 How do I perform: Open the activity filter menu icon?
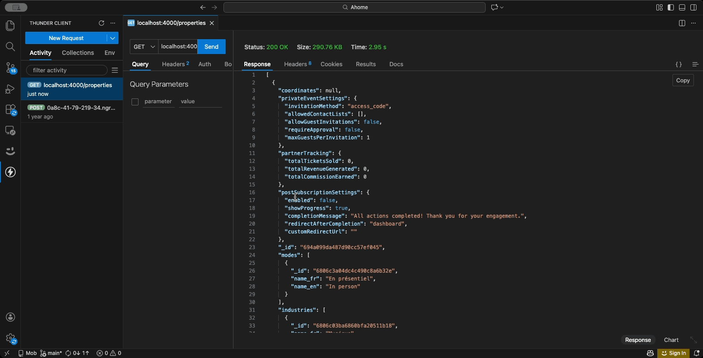115,70
